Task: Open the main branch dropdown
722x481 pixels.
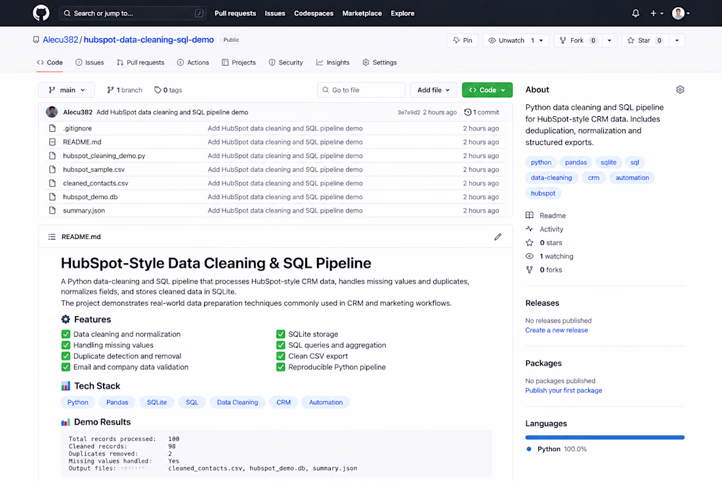Action: (66, 90)
